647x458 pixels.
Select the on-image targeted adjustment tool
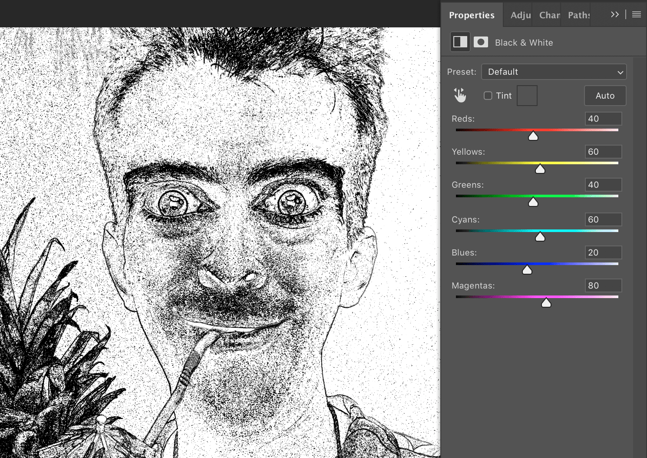460,95
